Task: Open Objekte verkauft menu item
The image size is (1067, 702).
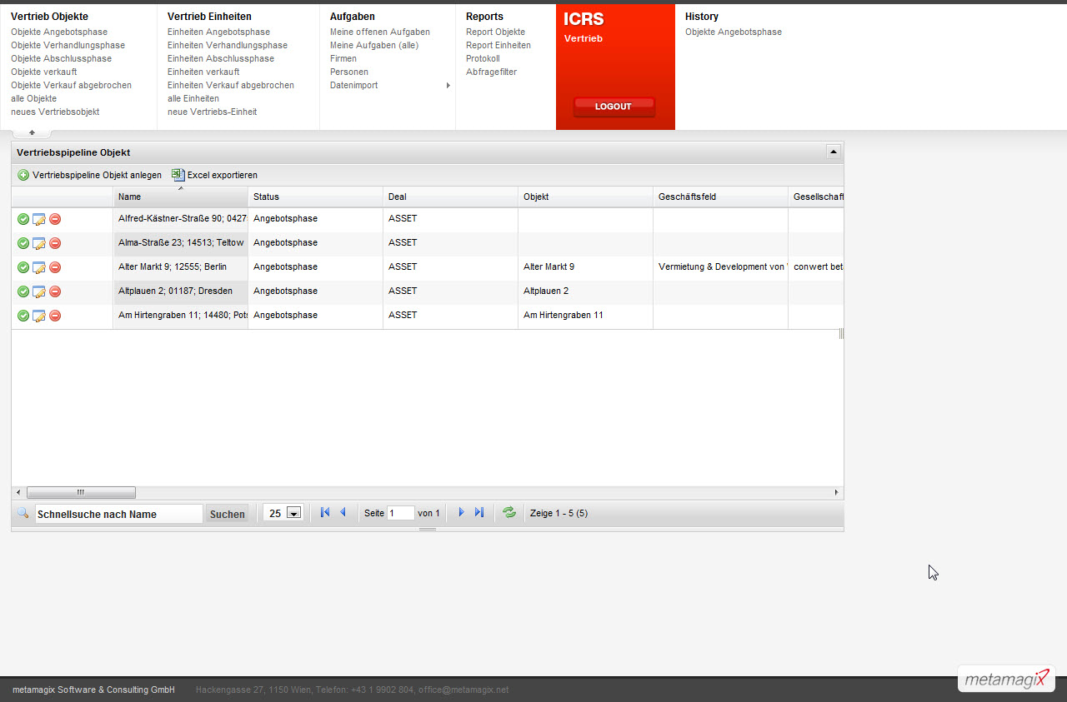Action: click(43, 72)
